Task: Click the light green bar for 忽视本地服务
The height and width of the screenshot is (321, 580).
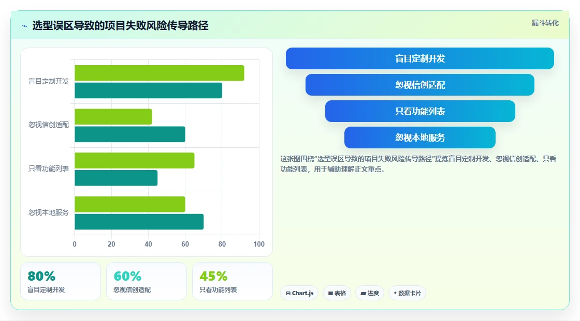Action: (x=130, y=204)
